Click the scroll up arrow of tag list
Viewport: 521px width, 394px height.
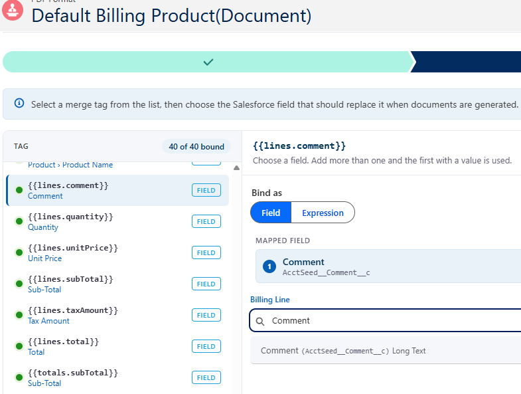click(236, 168)
